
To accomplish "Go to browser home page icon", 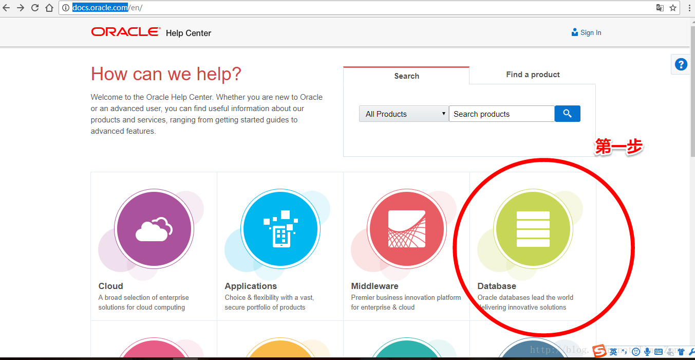I will point(49,8).
